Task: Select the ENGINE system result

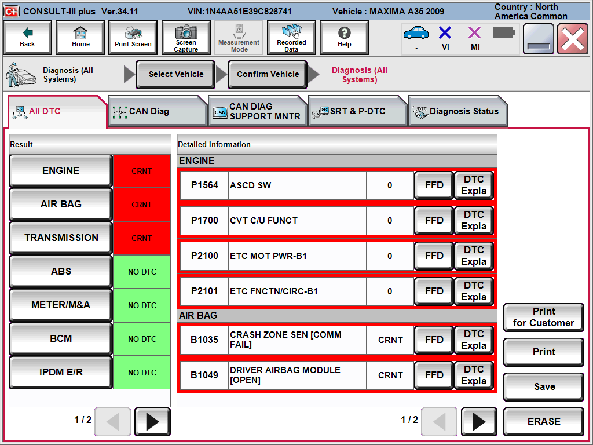Action: coord(61,171)
